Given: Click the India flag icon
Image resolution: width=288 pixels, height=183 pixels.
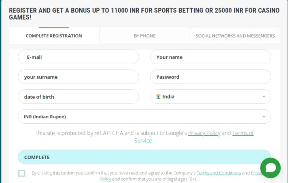Looking at the screenshot, I should tap(158, 97).
